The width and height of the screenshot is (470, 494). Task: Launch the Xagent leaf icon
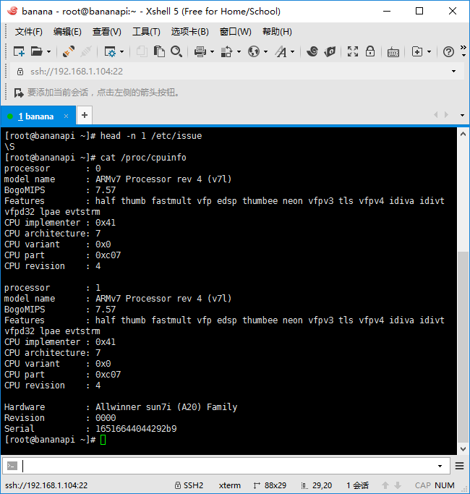pyautogui.click(x=330, y=51)
